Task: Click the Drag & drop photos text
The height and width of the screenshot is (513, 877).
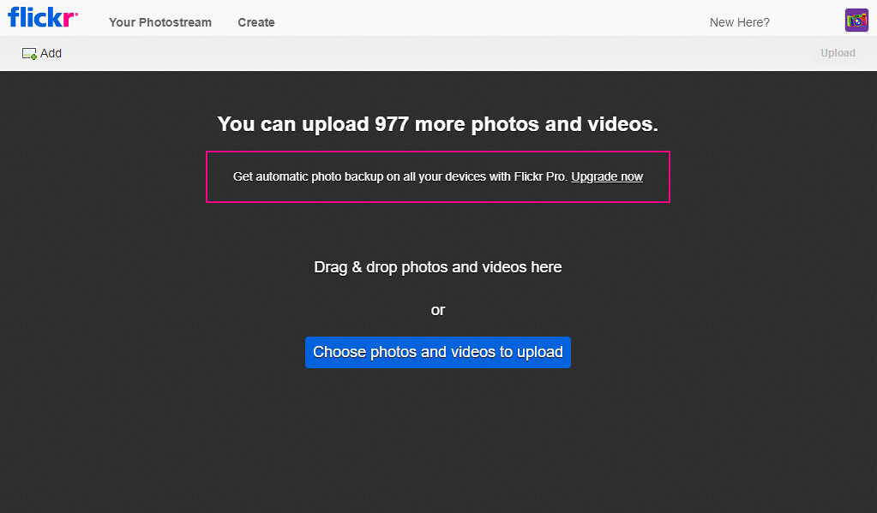Action: pos(437,267)
